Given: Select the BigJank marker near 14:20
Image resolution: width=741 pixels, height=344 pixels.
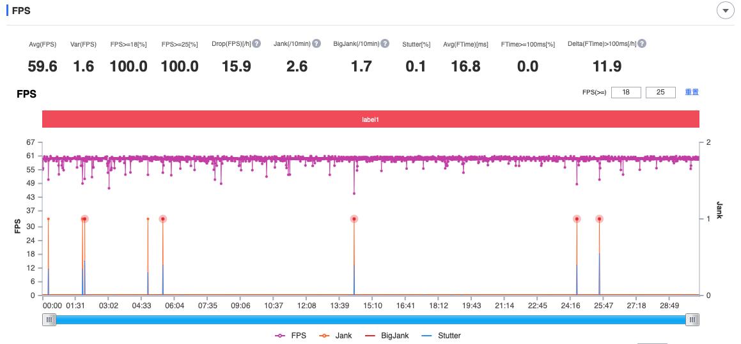Looking at the screenshot, I should coord(354,219).
